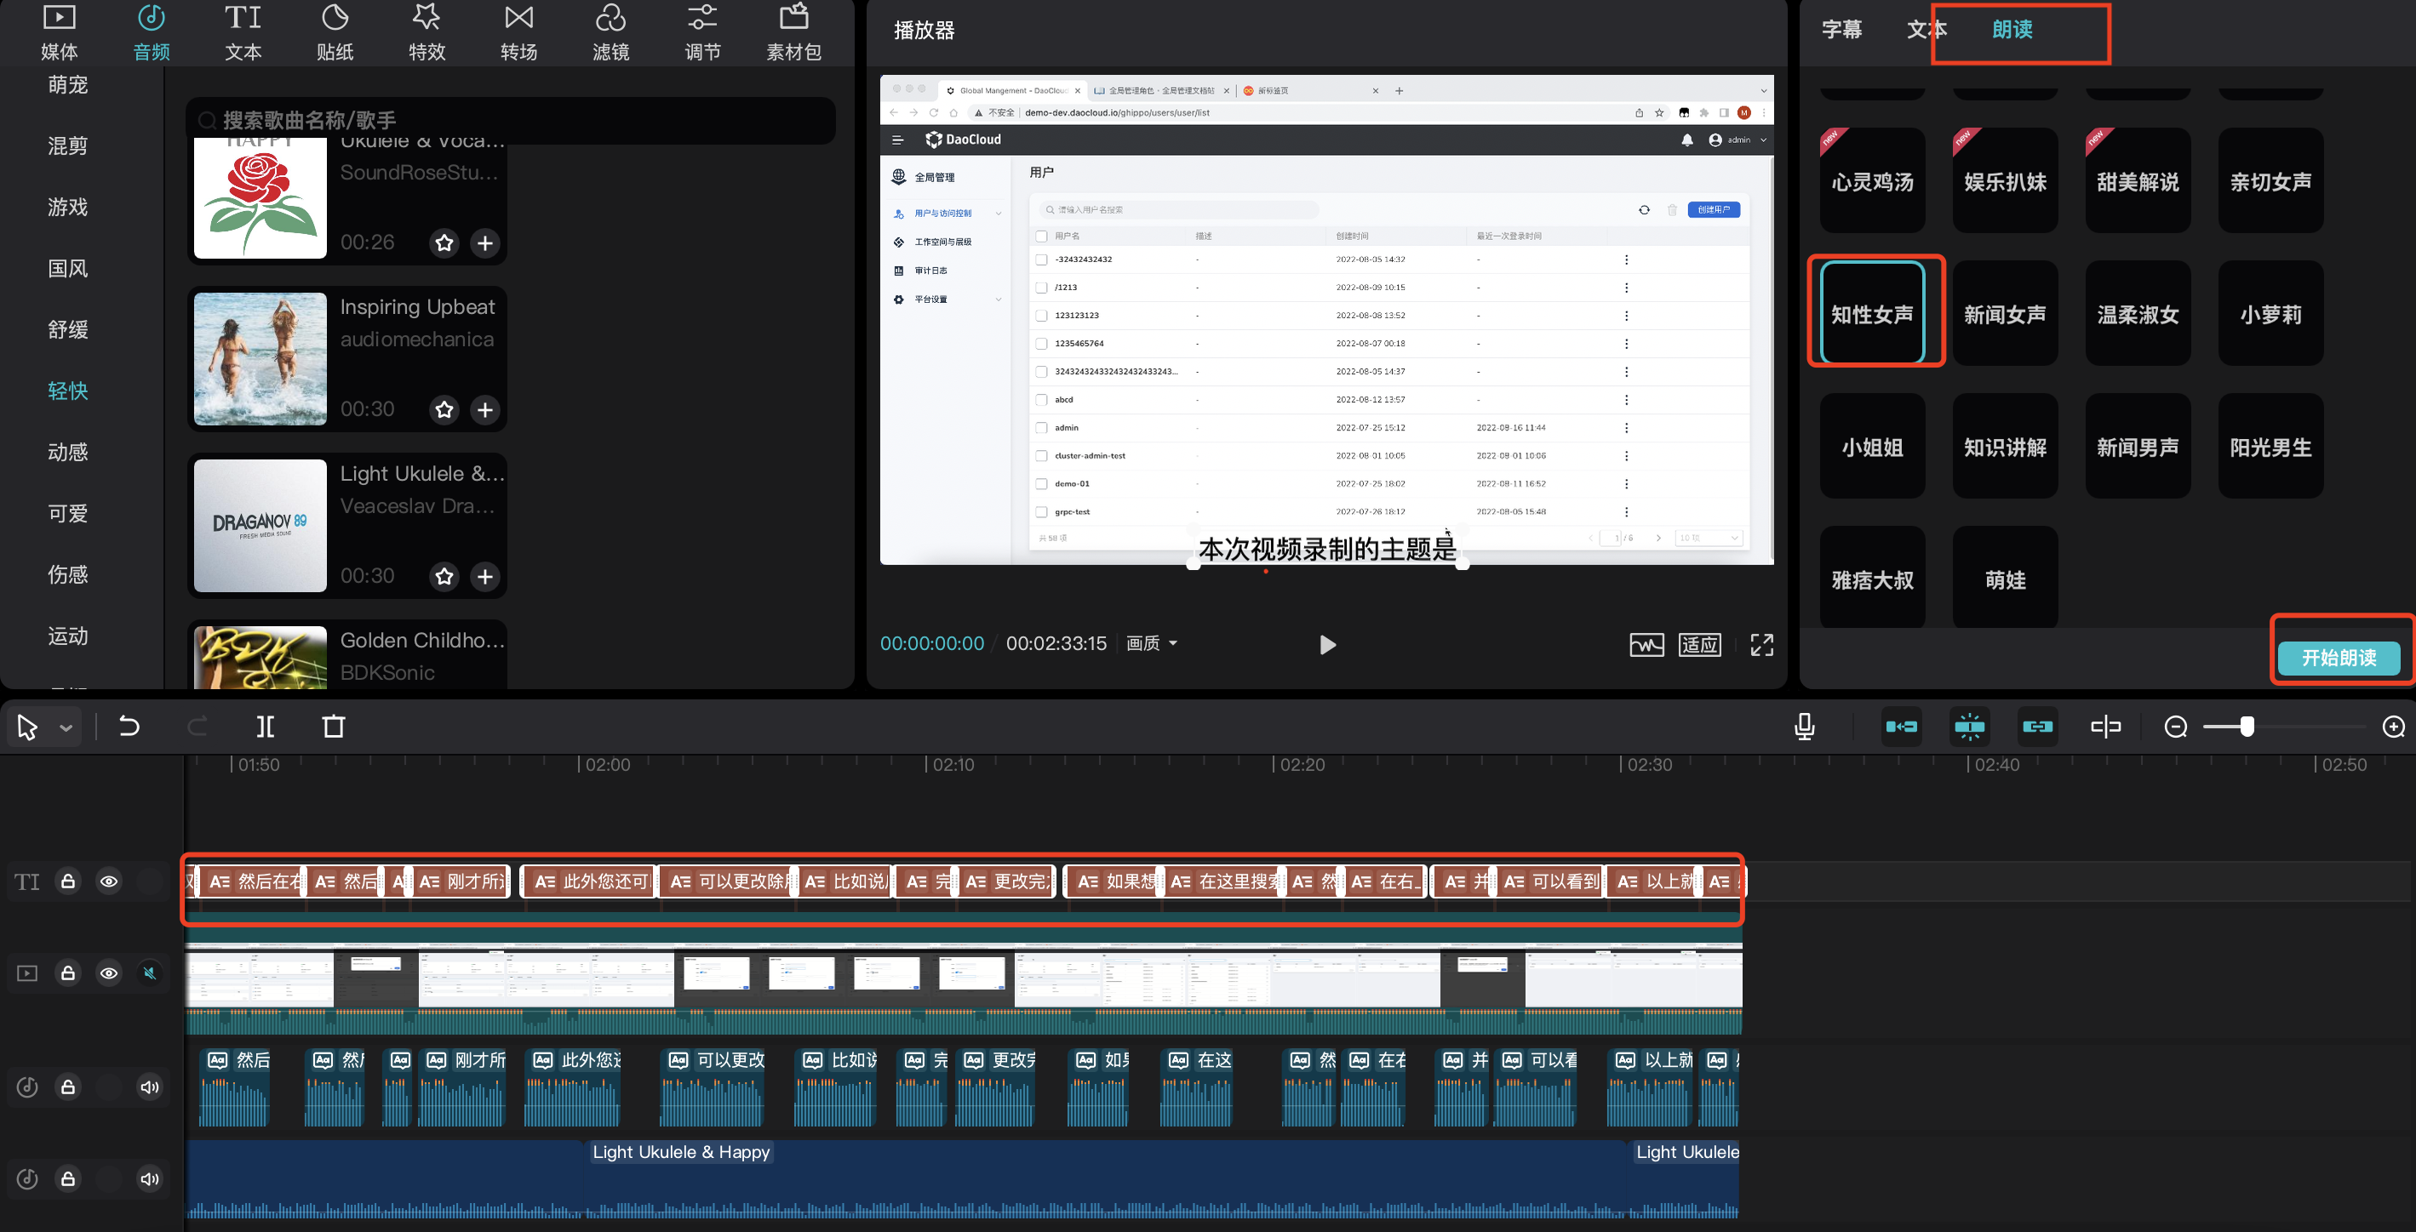Favorite the SoundRoseStudio ukulele track
Image resolution: width=2416 pixels, height=1232 pixels.
click(x=444, y=242)
